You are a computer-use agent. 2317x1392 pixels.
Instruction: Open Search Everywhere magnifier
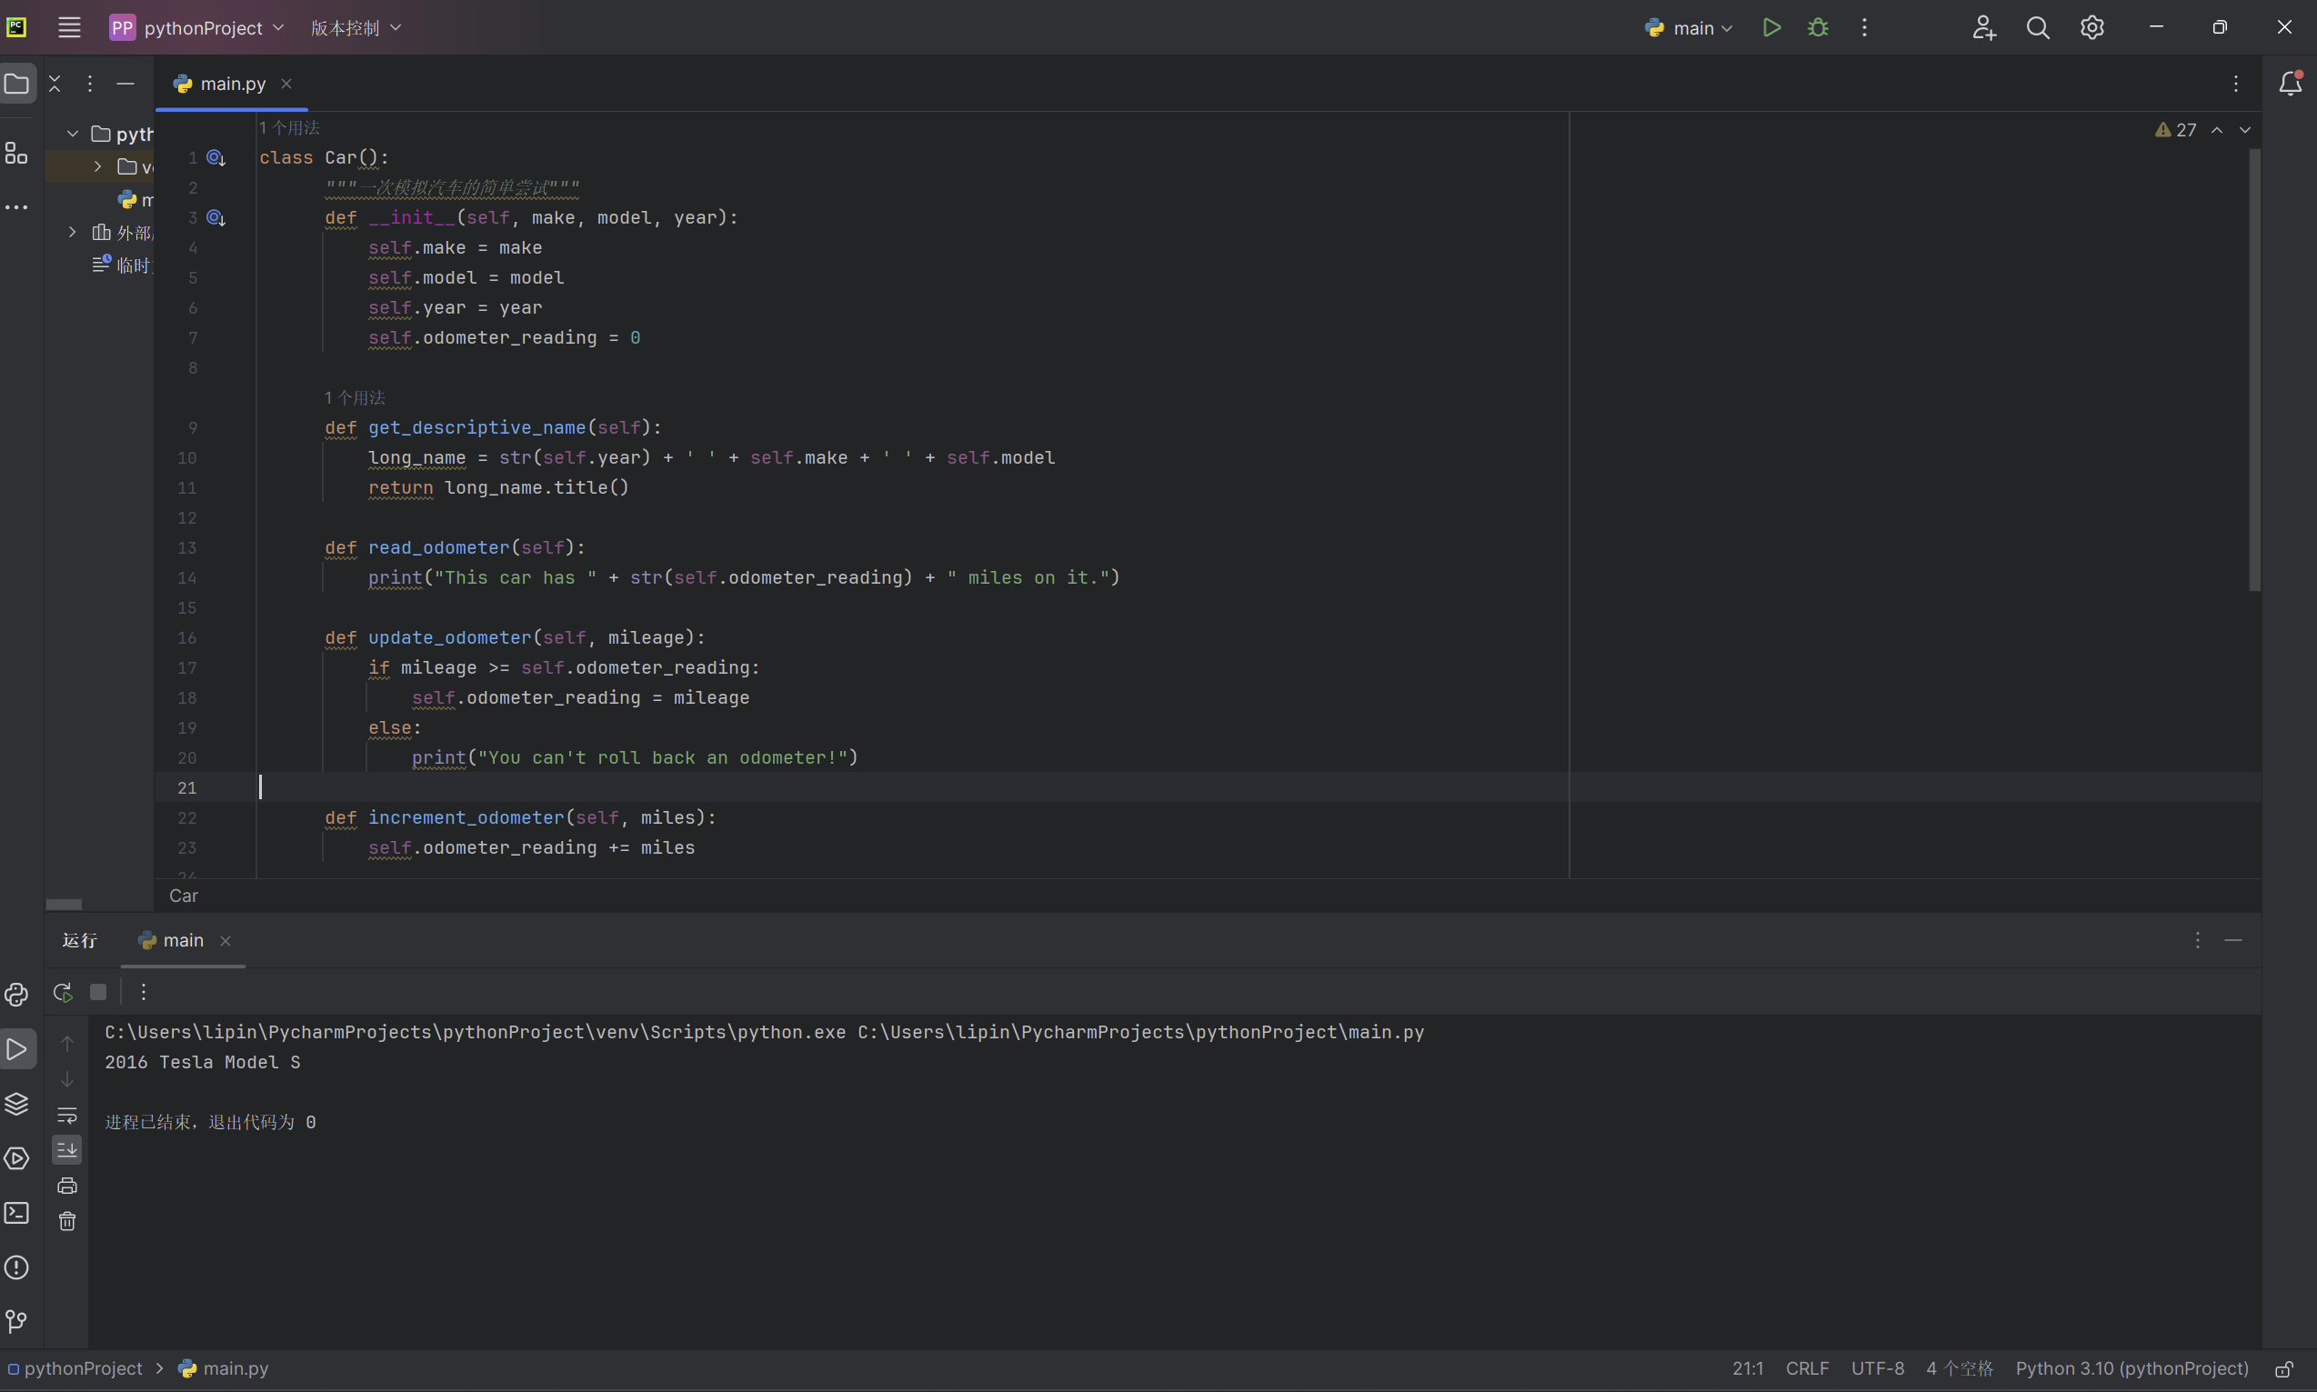(2038, 27)
